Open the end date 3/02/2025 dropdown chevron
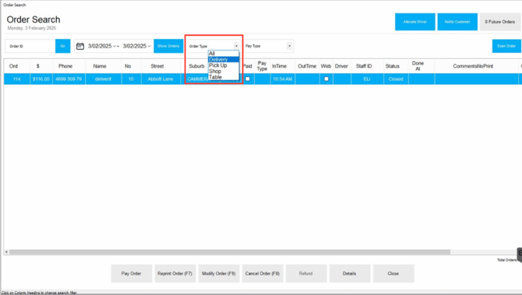The width and height of the screenshot is (522, 295). click(x=149, y=46)
